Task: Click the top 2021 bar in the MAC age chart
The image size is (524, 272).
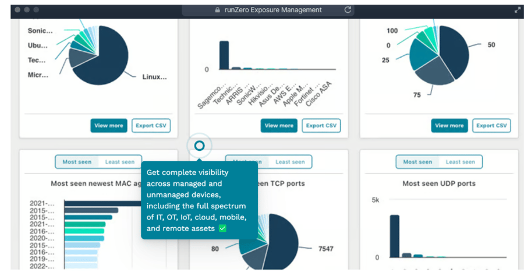Action: tap(102, 203)
